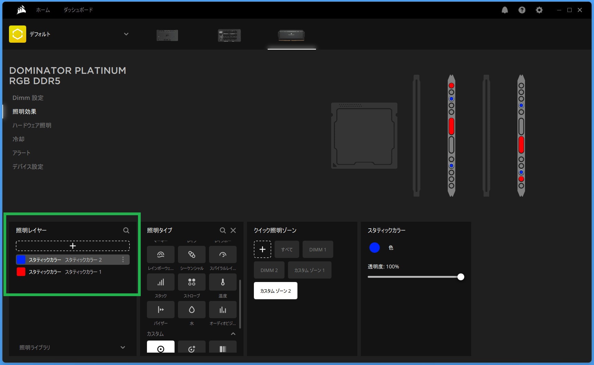Open アラート menu item
Screen dimensions: 594x365
click(21, 153)
